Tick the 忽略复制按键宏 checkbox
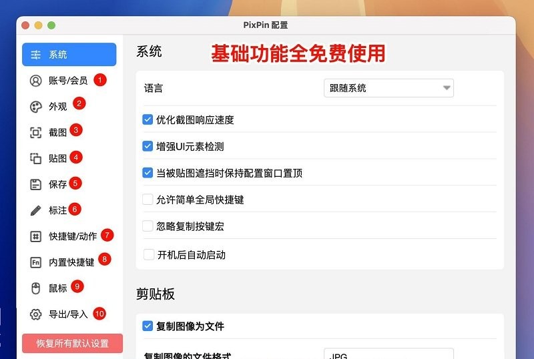Viewport: 534px width, 359px height. 148,226
